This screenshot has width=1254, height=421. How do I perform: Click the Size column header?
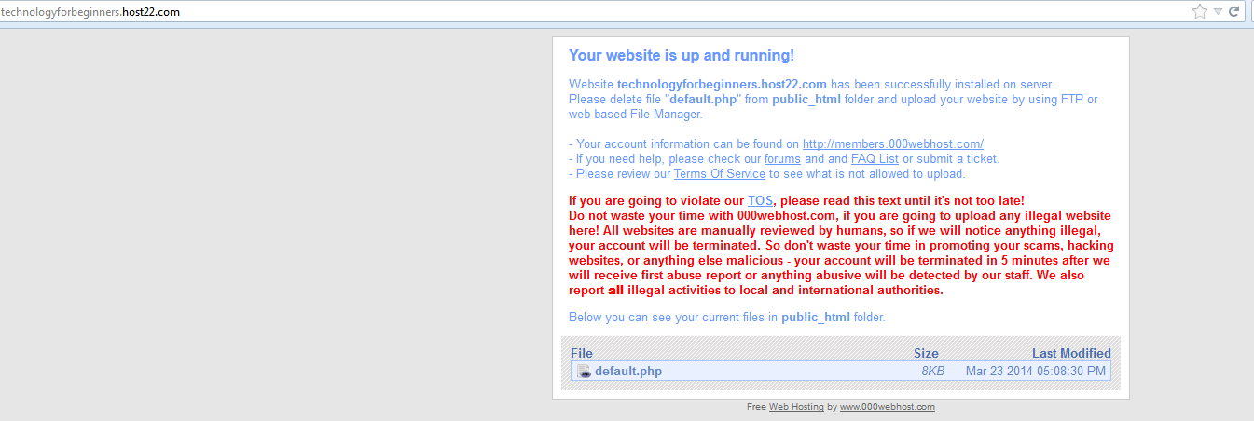coord(926,354)
